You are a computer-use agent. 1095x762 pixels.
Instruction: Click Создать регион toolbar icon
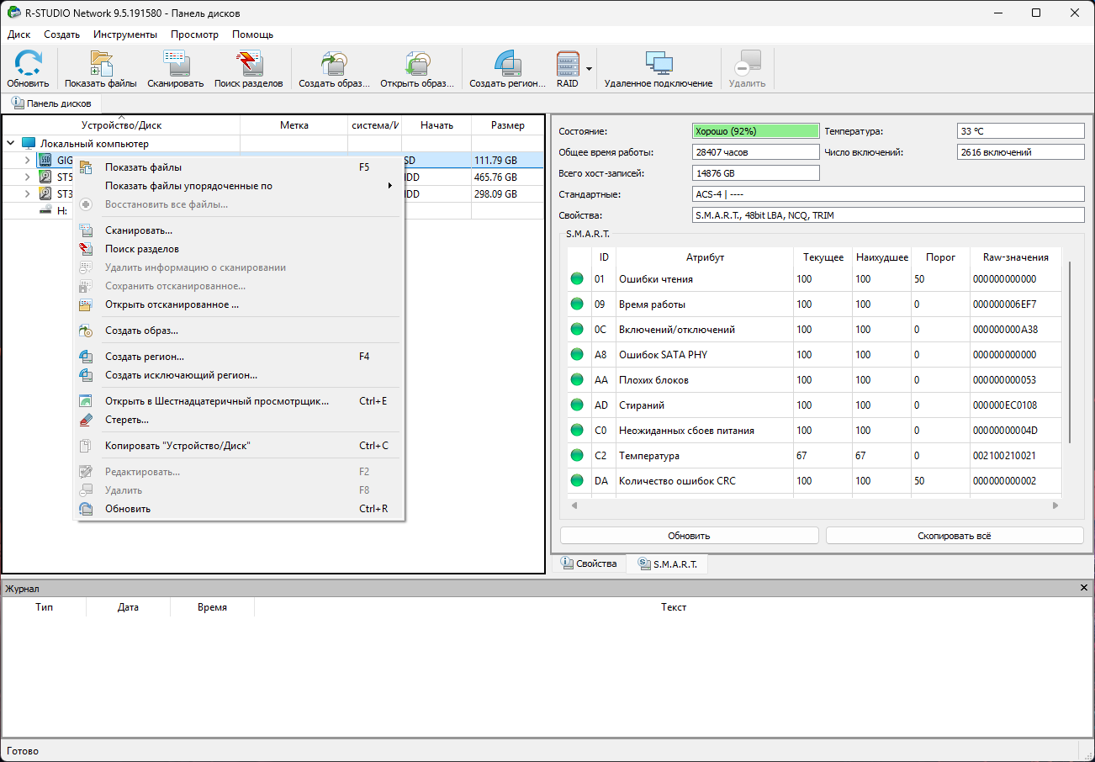[508, 69]
